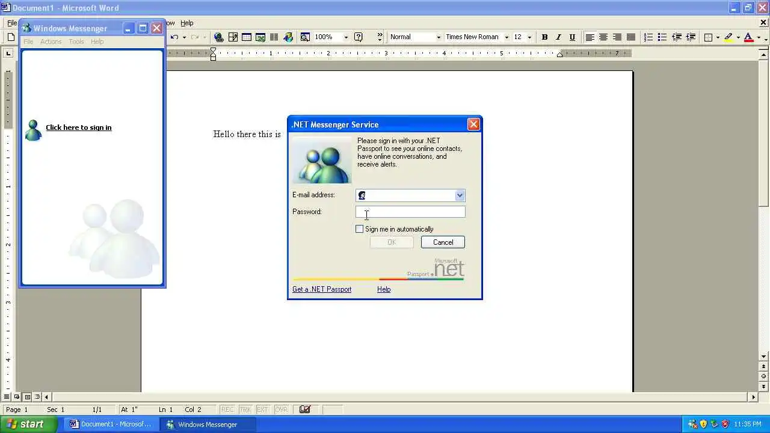Screen dimensions: 770x433
Task: Align text left
Action: pos(590,37)
